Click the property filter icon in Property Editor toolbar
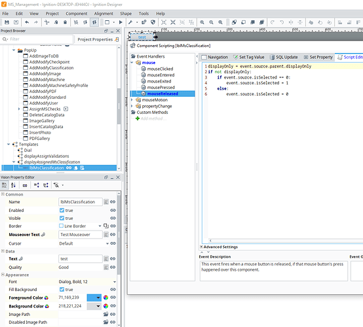This screenshot has height=327, width=363. tap(56, 185)
